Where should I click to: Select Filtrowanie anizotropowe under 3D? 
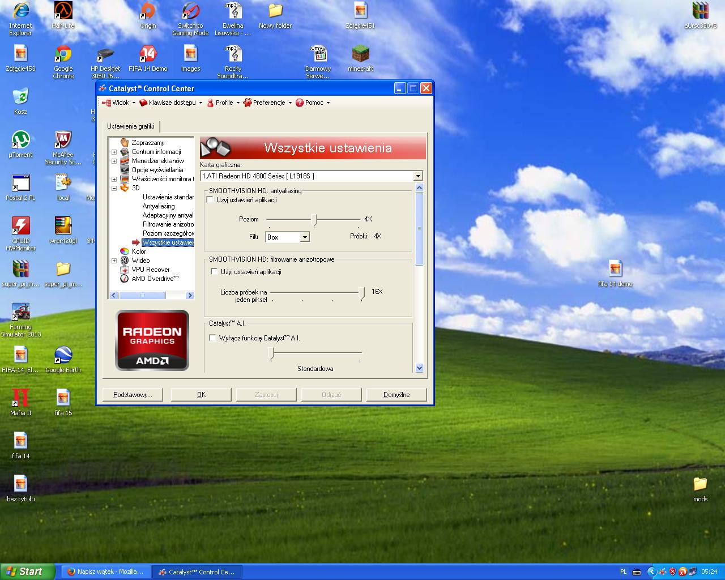(168, 224)
